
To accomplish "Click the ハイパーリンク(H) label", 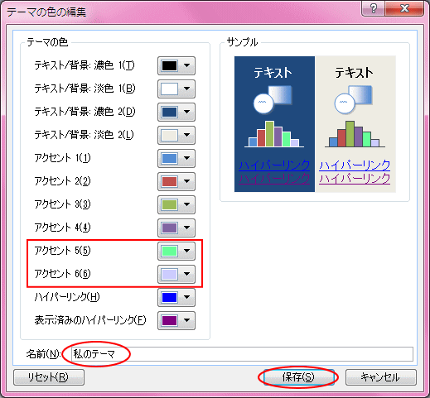I will coord(67,297).
